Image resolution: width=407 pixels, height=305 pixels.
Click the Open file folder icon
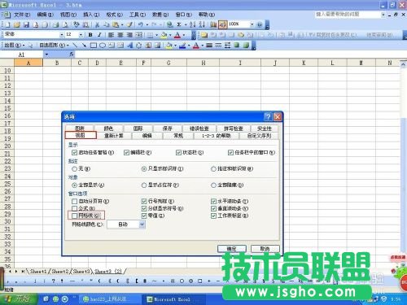pos(17,24)
